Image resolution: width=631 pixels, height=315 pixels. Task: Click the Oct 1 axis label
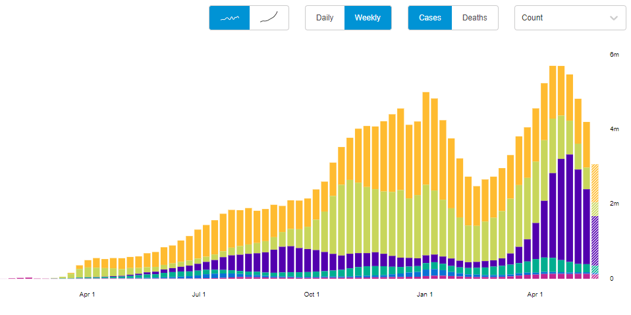click(312, 295)
